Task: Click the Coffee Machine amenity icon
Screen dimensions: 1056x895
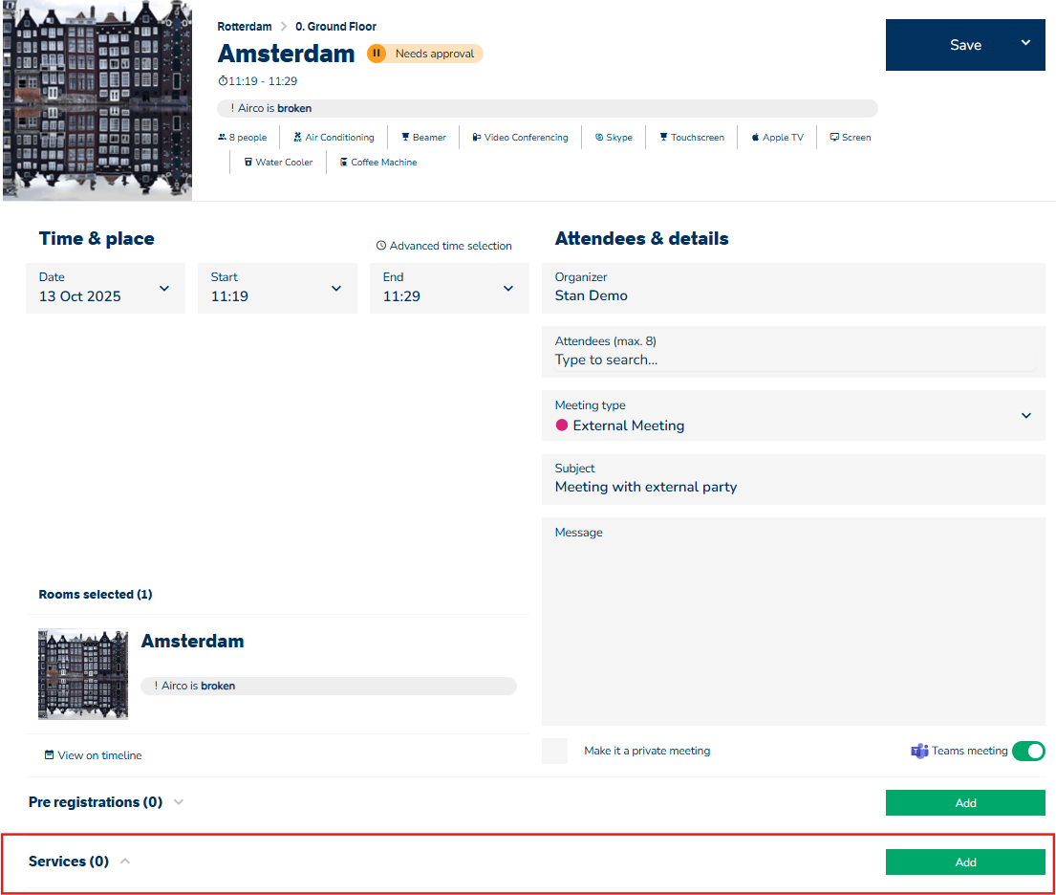Action: (x=344, y=163)
